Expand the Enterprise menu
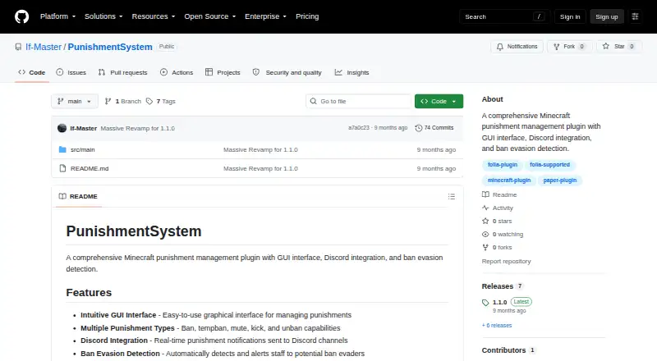The image size is (657, 361). click(x=265, y=16)
